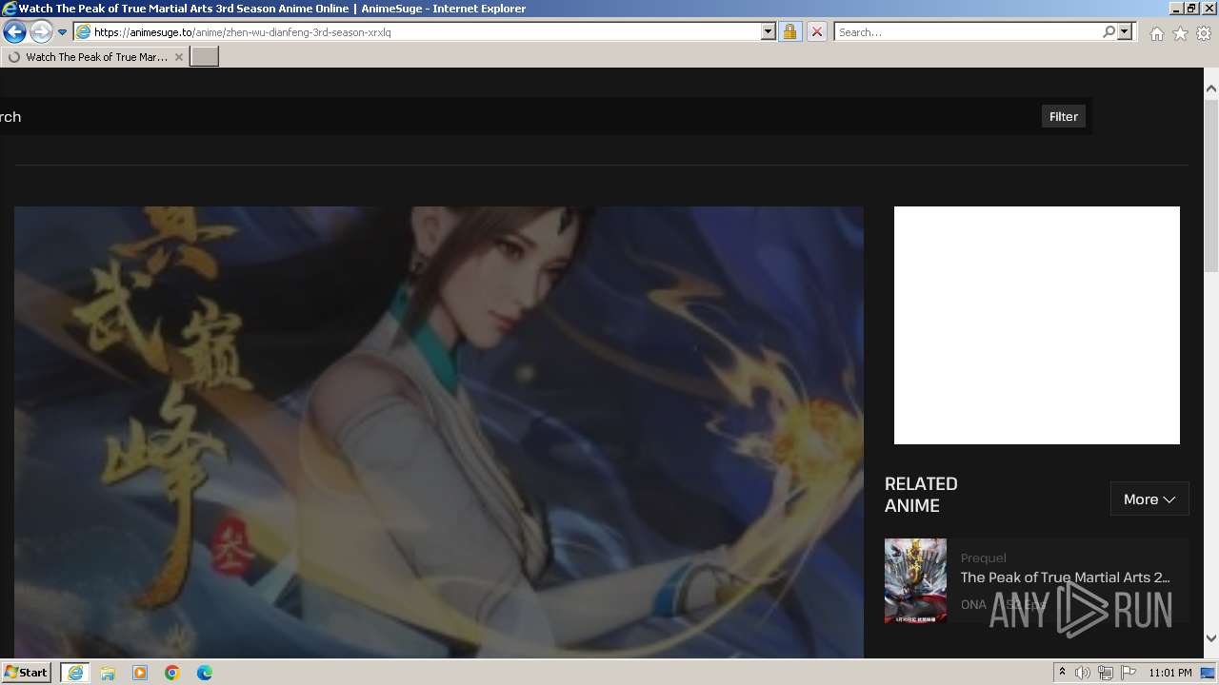Open 'The Peak of True Martial Arts 2...' link
1219x685 pixels.
pos(1065,577)
